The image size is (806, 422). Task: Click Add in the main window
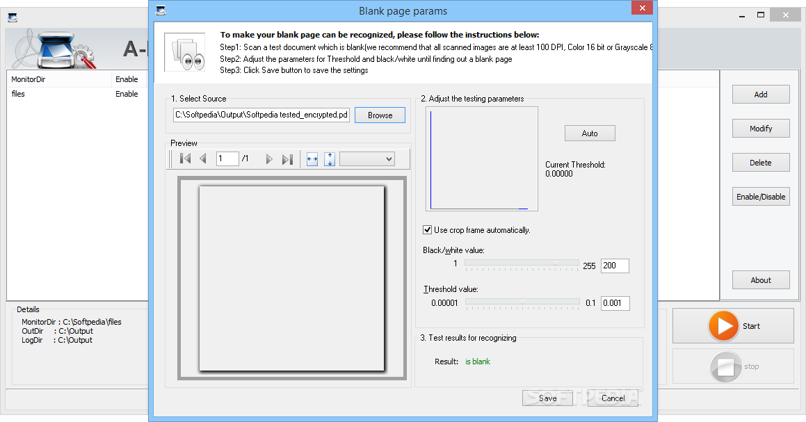pyautogui.click(x=761, y=95)
